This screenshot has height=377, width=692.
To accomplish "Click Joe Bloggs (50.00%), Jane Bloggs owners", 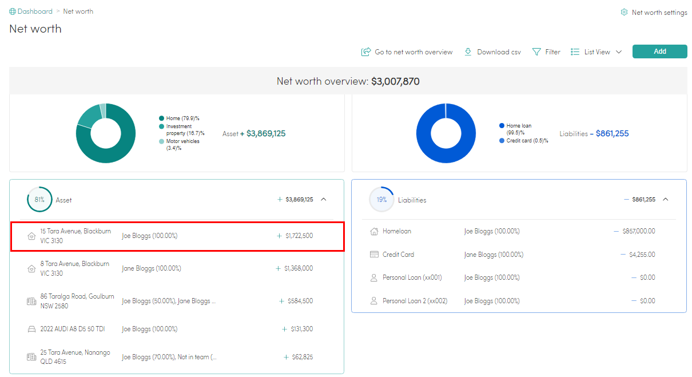I will click(169, 301).
